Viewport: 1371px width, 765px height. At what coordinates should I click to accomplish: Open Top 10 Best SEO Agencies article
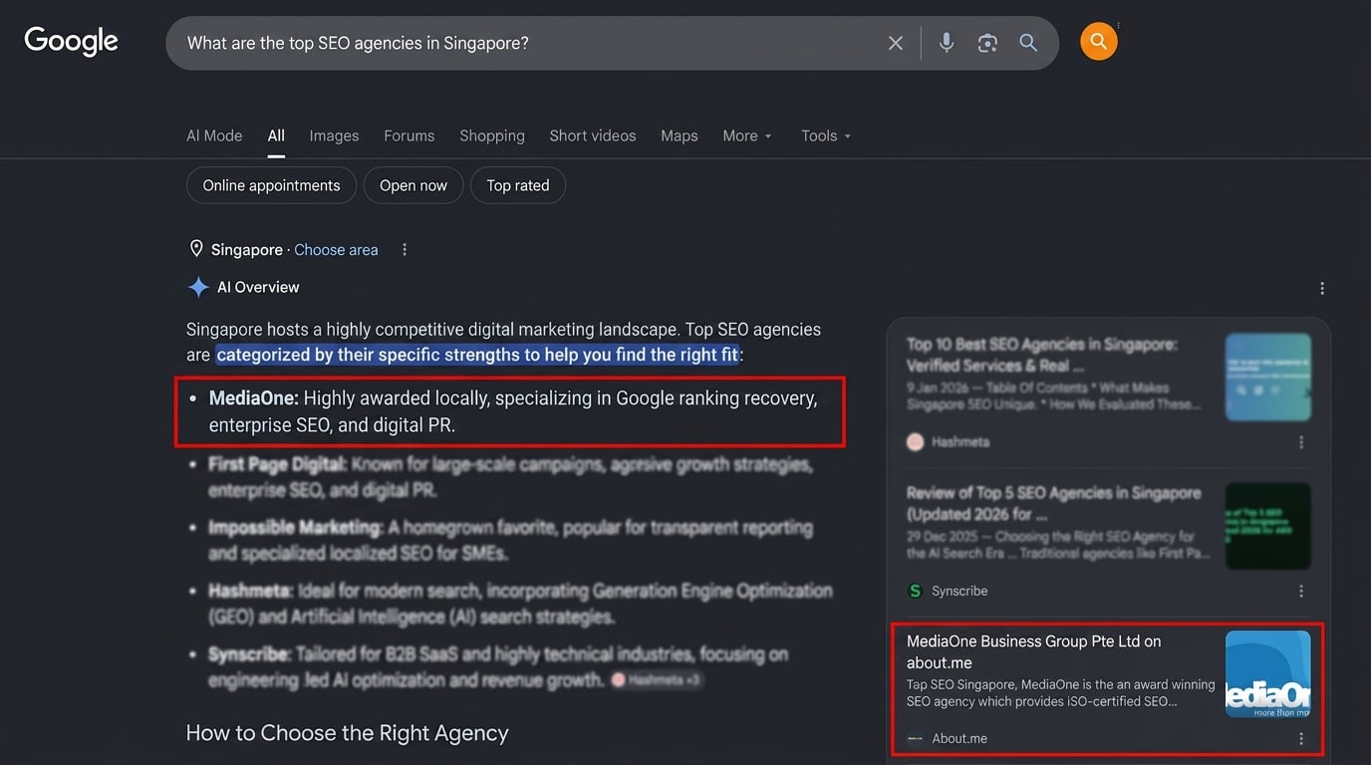(1042, 355)
